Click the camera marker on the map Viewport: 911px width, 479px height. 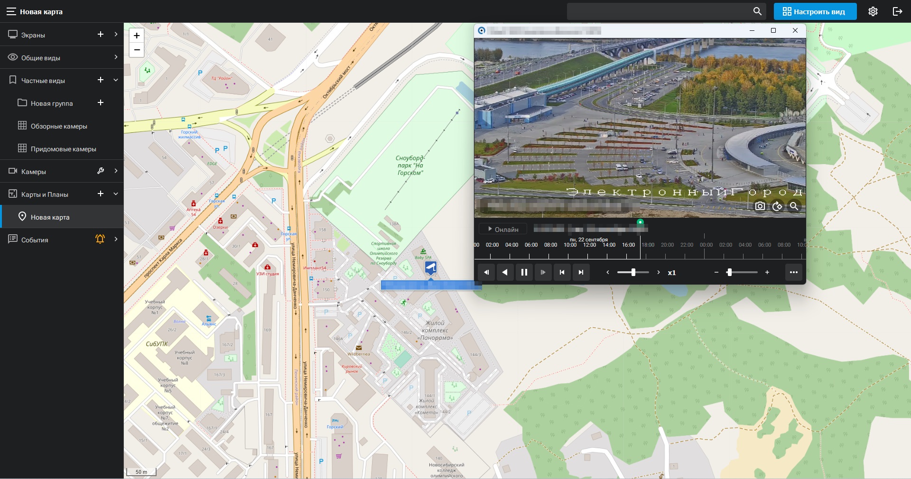click(x=430, y=267)
